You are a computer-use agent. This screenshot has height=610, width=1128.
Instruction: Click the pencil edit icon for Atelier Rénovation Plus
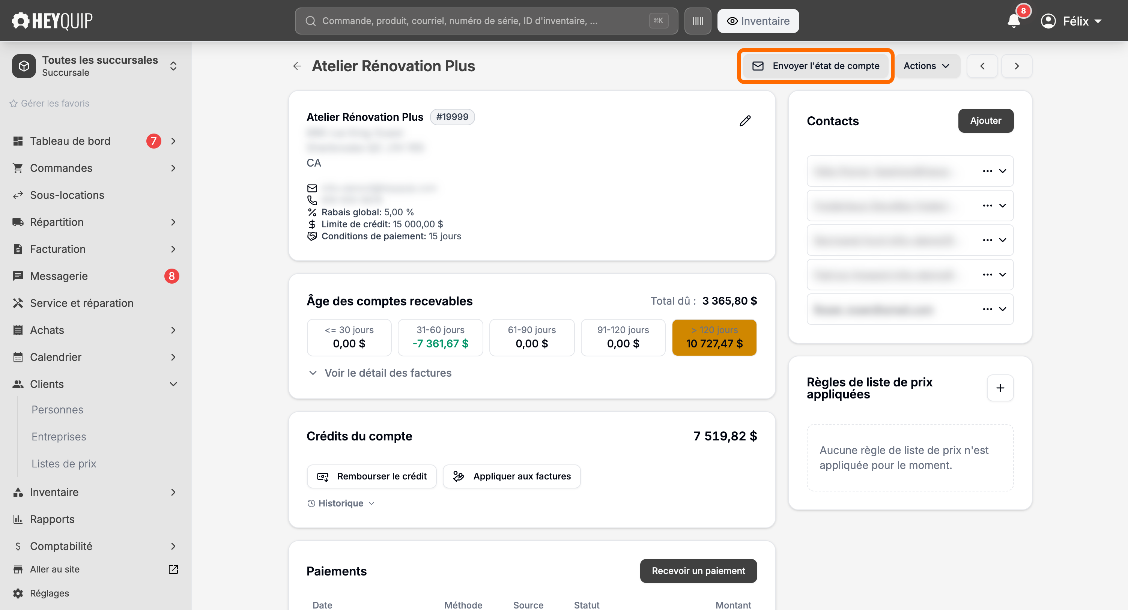tap(745, 120)
